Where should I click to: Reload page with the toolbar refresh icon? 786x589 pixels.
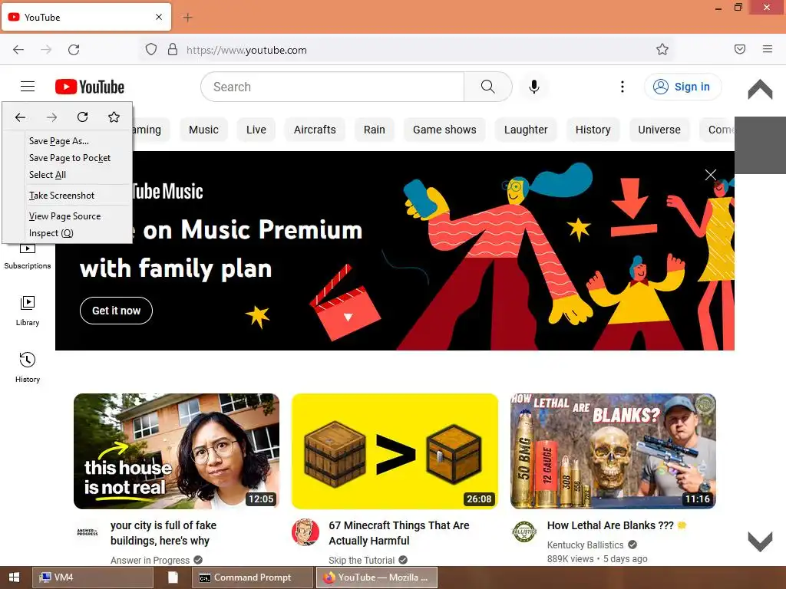74,50
